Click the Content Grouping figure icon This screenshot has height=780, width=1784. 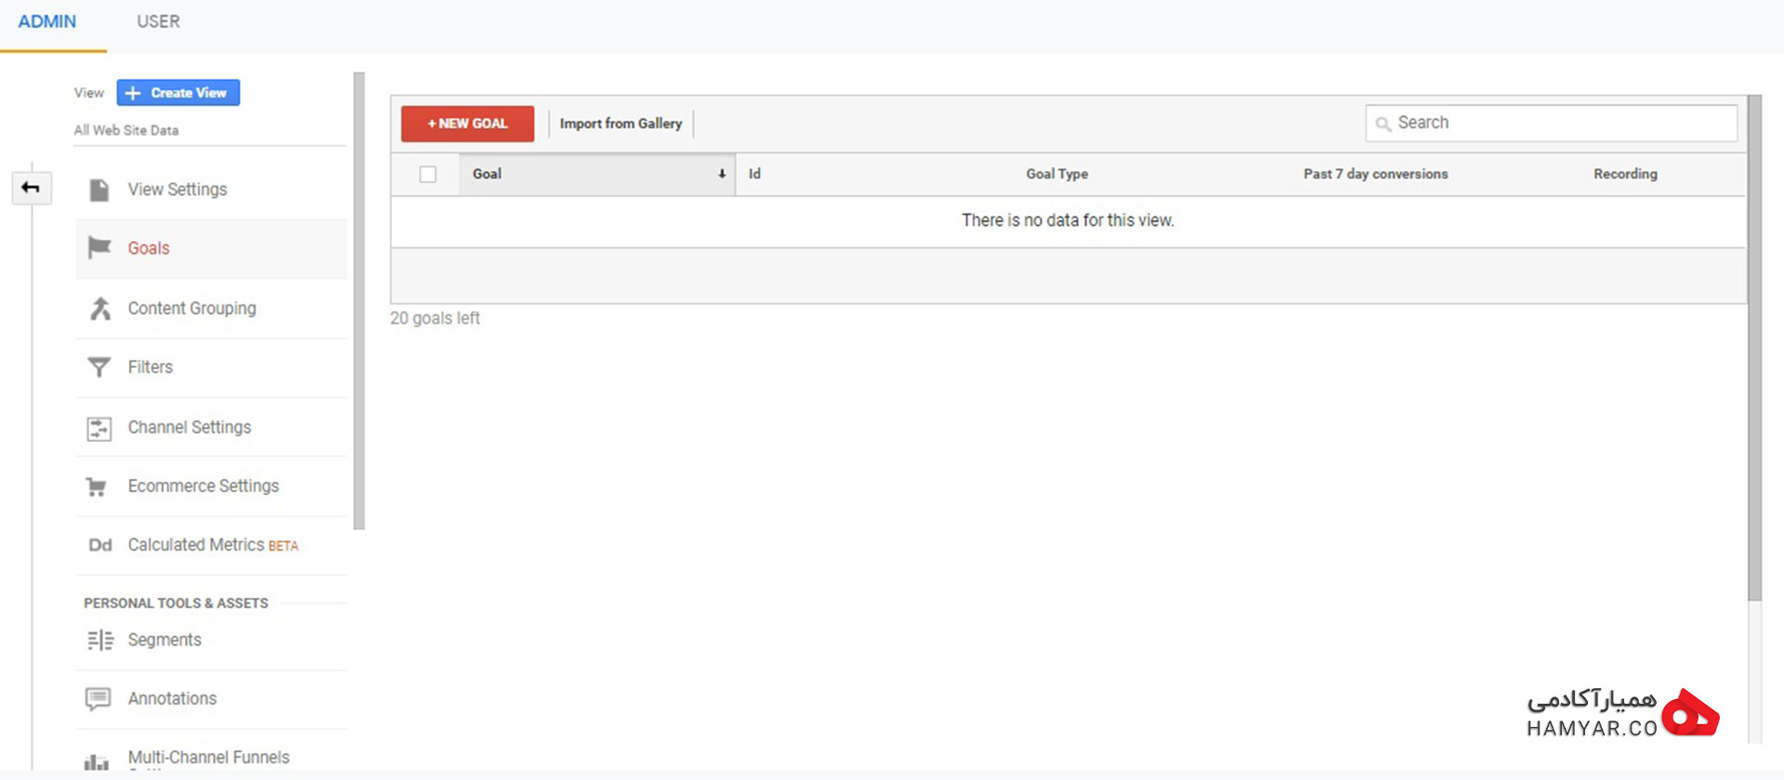(99, 308)
